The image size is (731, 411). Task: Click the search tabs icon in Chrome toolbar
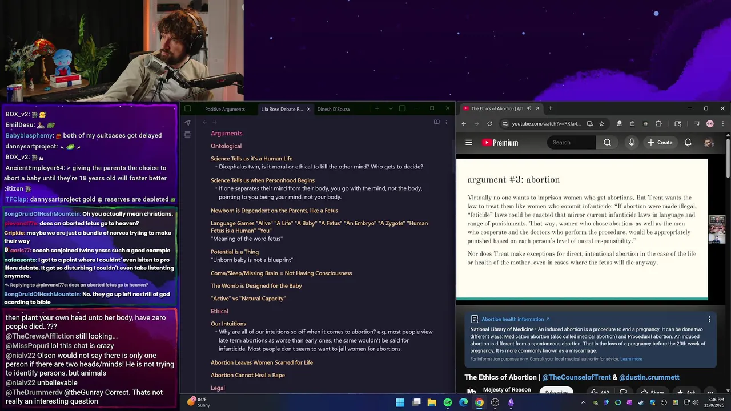pos(678,124)
